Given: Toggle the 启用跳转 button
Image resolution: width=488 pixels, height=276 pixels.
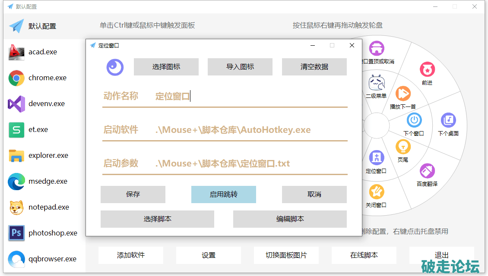Looking at the screenshot, I should (223, 194).
